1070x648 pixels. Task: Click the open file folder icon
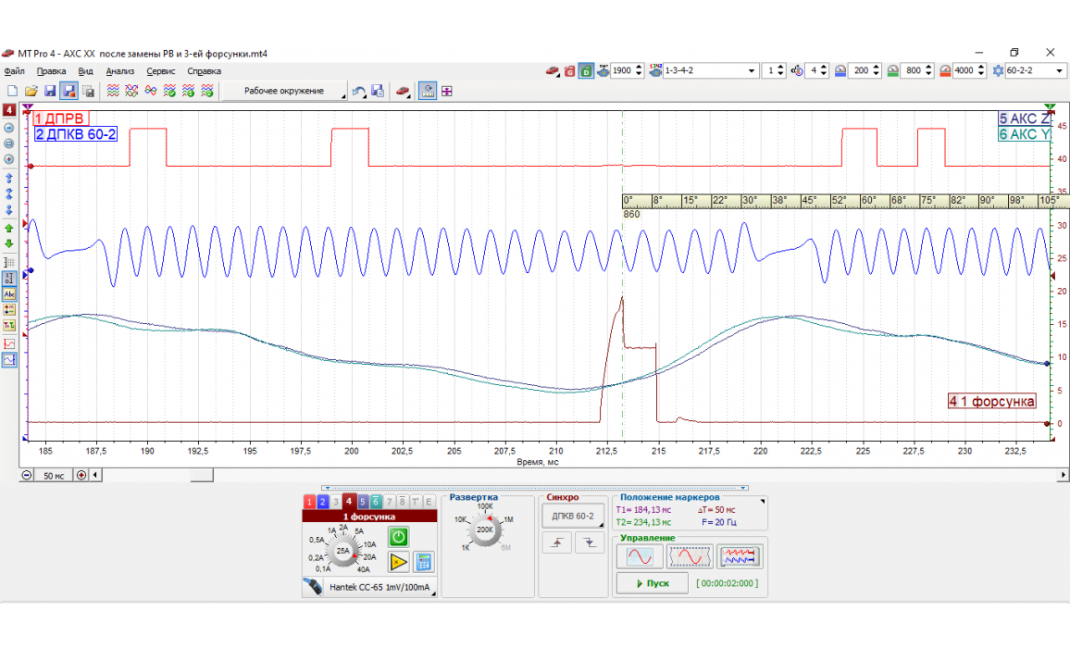pyautogui.click(x=31, y=91)
